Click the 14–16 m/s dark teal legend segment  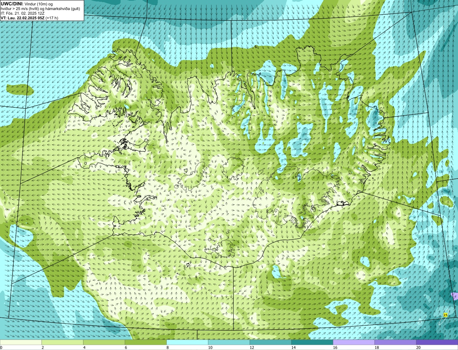[312, 342]
